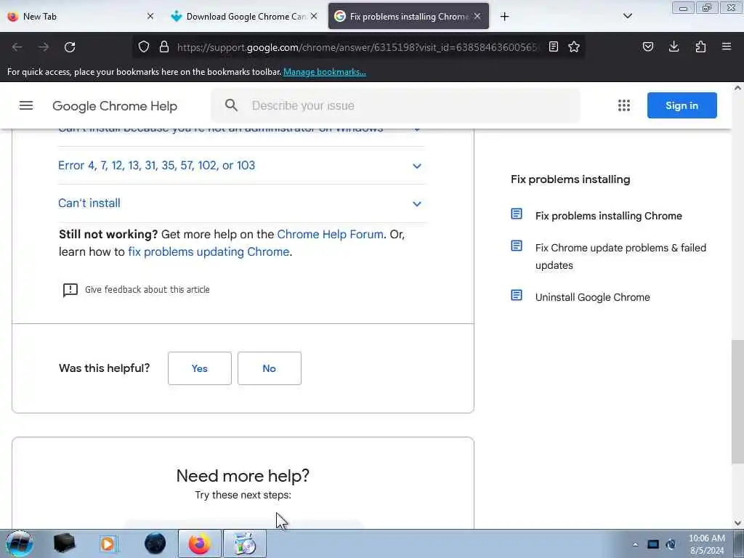Click the article icon beside Fix problems installing Chrome
This screenshot has width=744, height=558.
[517, 214]
